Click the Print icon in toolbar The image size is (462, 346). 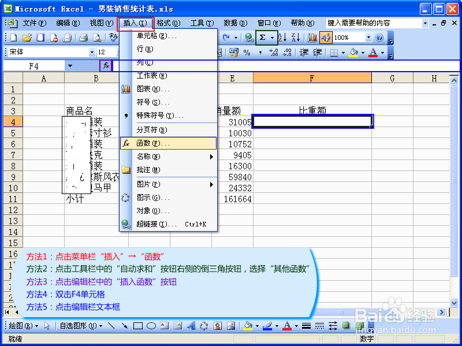[x=84, y=38]
